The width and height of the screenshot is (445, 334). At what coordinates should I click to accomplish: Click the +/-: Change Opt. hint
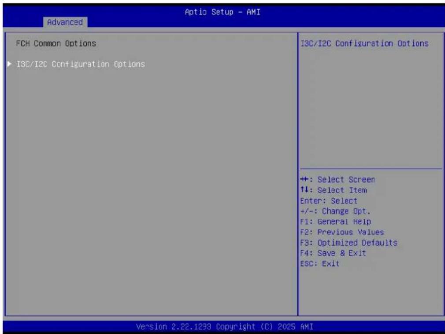[x=335, y=211]
